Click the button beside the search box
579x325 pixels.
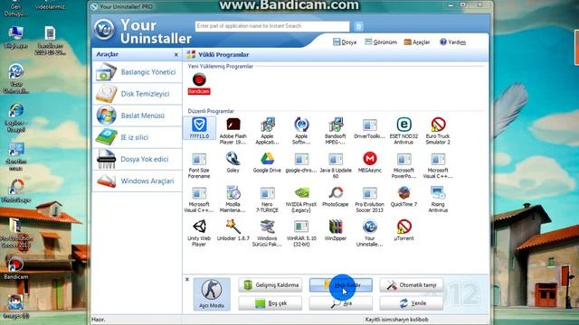[358, 26]
